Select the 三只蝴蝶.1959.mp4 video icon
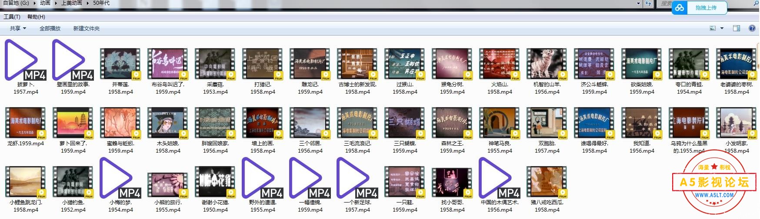760x219 pixels. point(405,123)
